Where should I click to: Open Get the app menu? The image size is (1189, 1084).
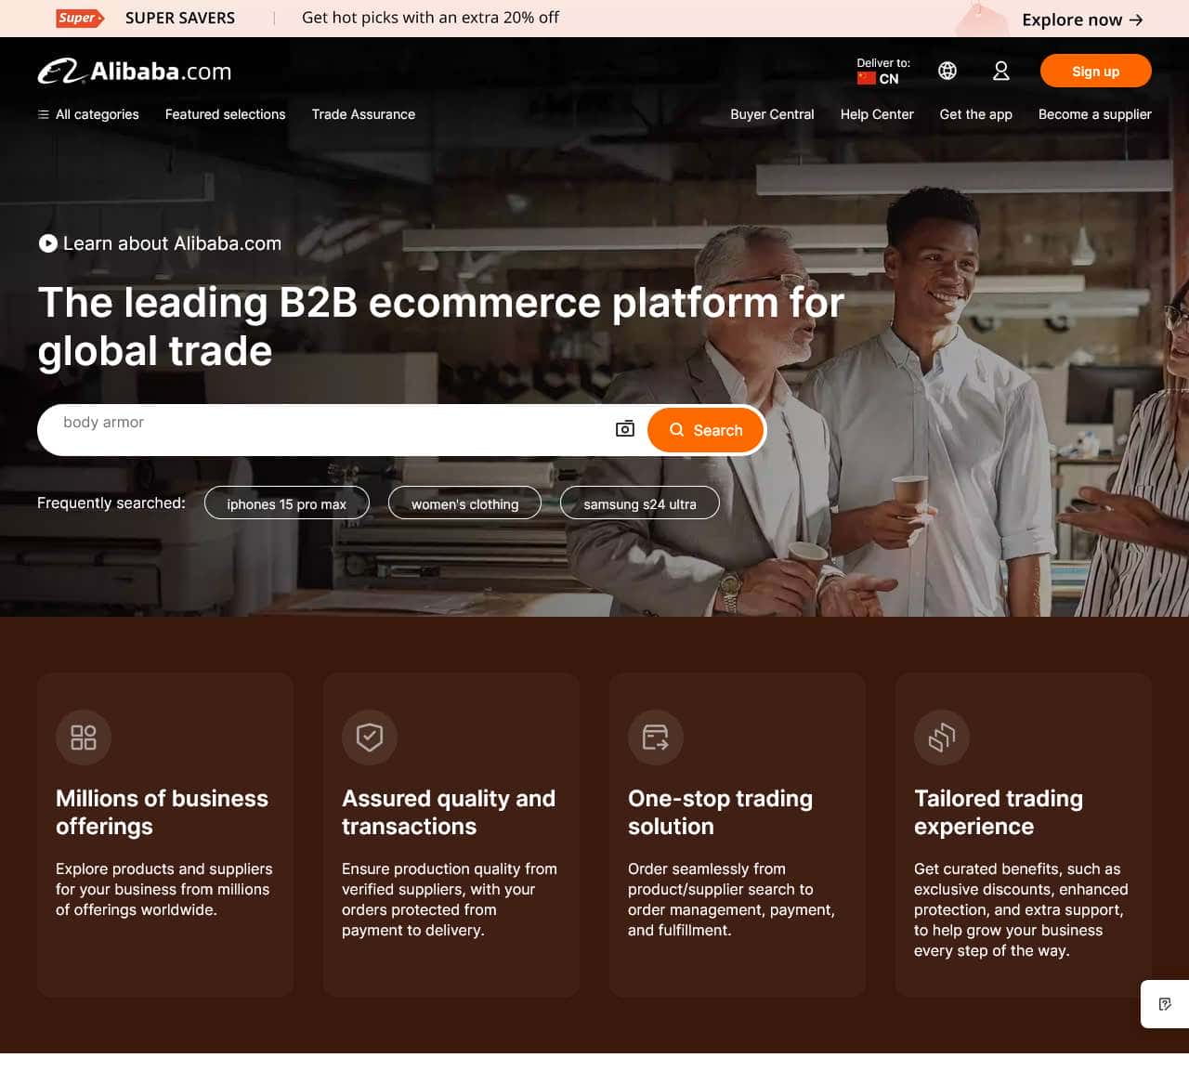point(976,114)
